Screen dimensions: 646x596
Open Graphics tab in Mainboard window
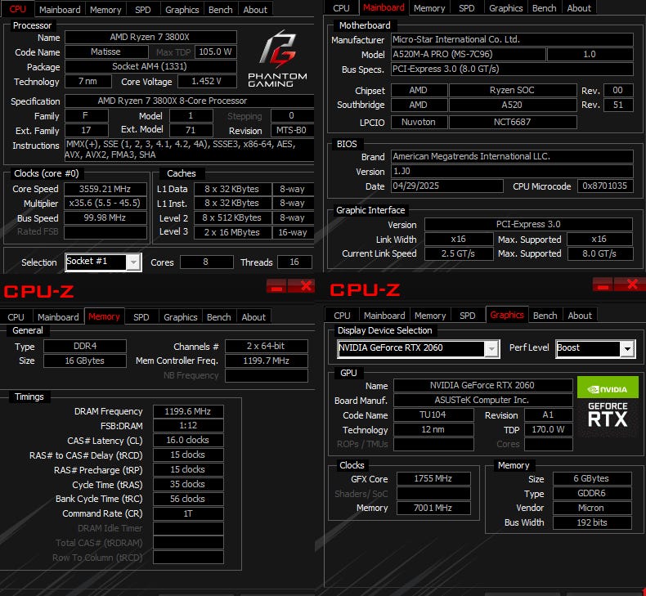[505, 8]
